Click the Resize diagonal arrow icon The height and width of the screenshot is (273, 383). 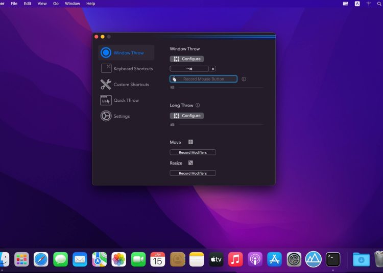pos(190,163)
